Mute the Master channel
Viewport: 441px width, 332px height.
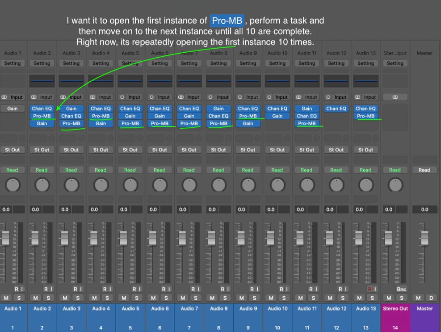[418, 298]
